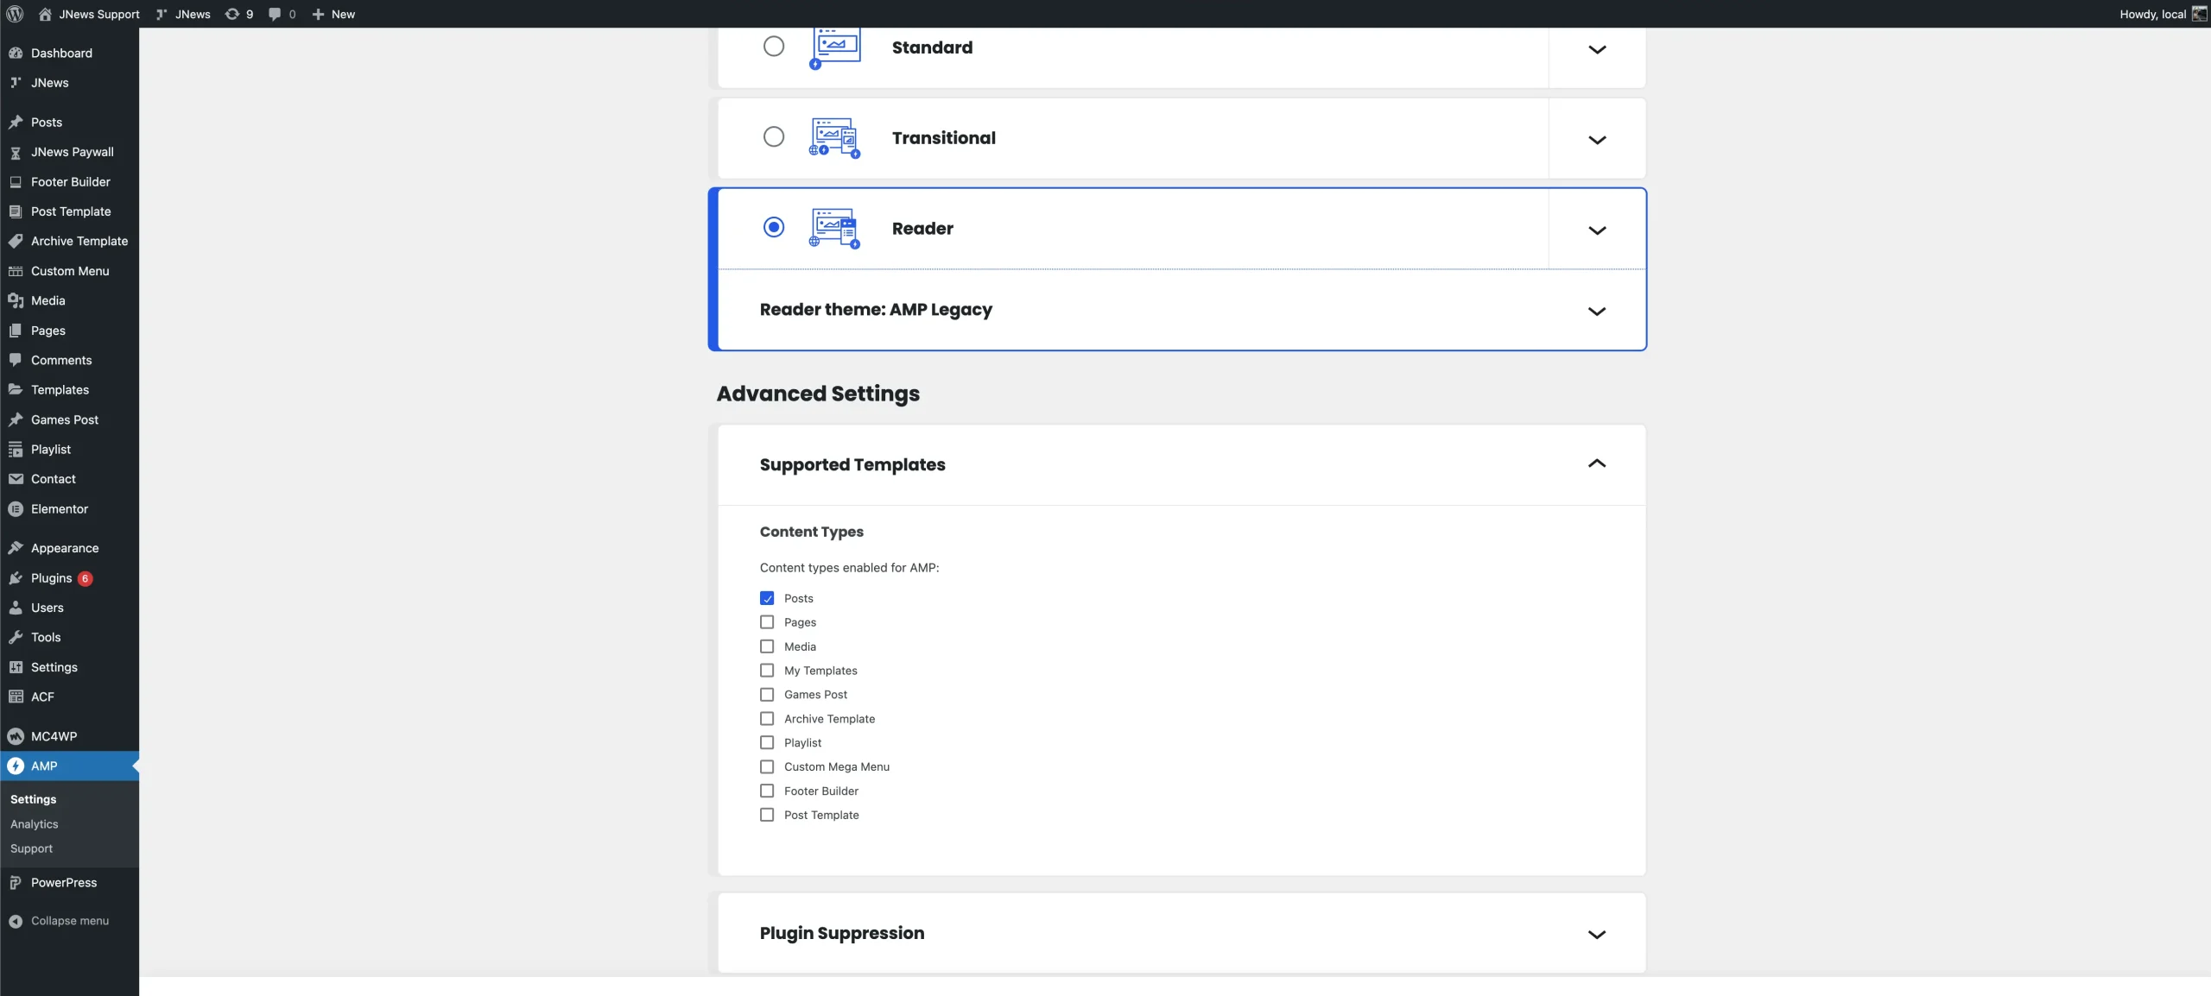Collapse the Supported Templates panel

pyautogui.click(x=1596, y=464)
